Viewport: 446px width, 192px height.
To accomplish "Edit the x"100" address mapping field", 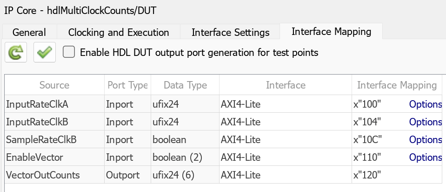I will click(367, 104).
